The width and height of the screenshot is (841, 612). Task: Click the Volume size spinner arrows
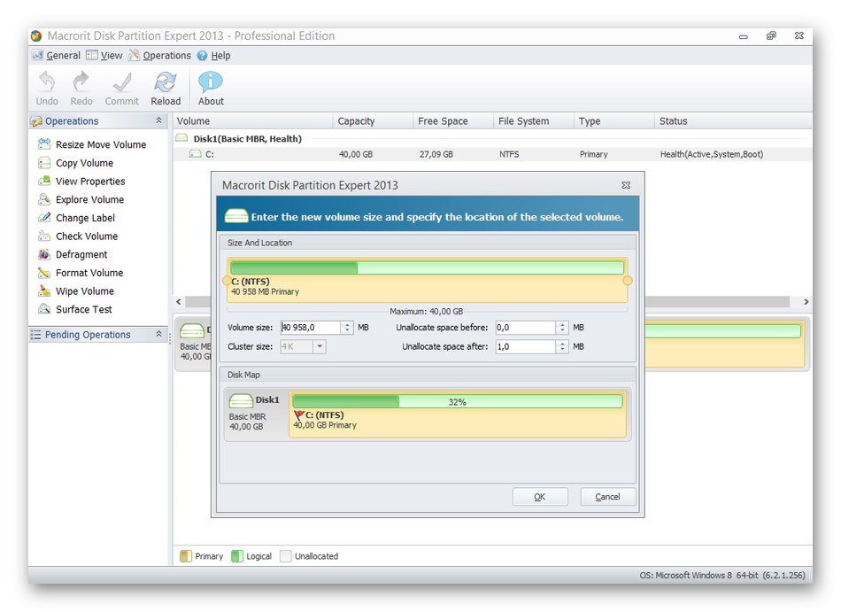click(347, 327)
